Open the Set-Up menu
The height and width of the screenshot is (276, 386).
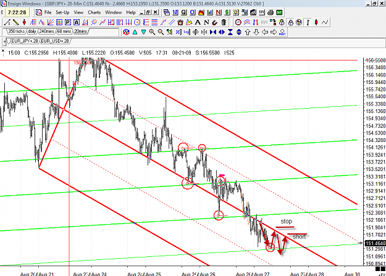62,12
